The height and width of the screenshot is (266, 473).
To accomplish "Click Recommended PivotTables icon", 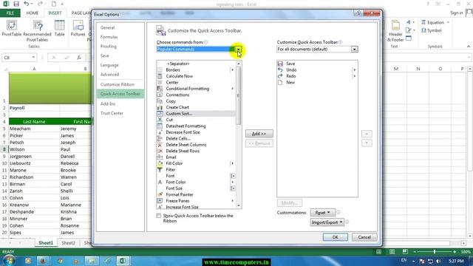I will click(38, 26).
